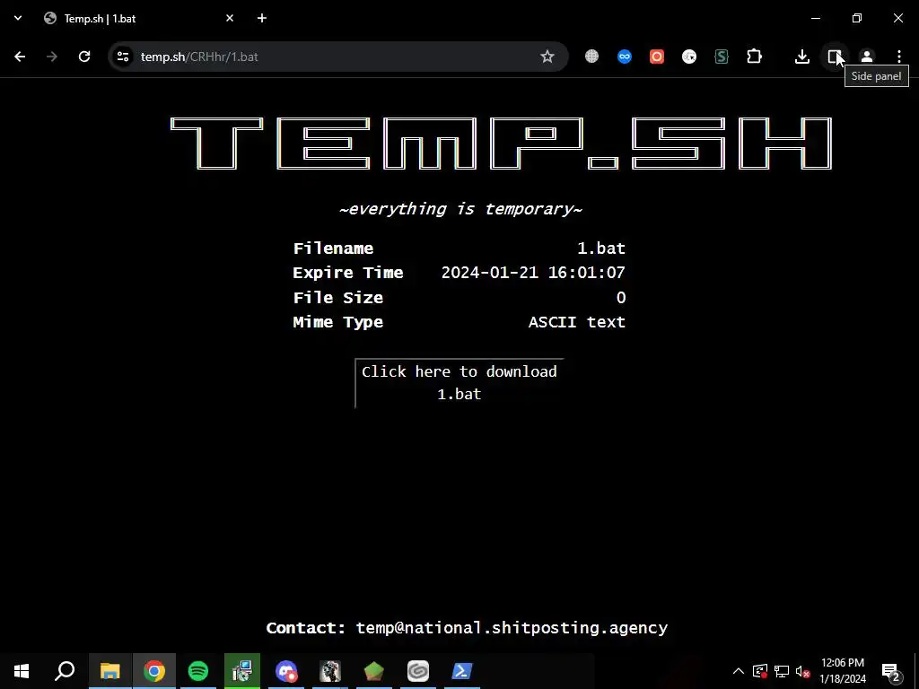Switch to Chrome in the taskbar
The image size is (919, 689).
click(154, 671)
